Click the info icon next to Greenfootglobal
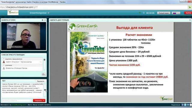Image resolution: width=192 pixels, height=108 pixels. (x=49, y=13)
